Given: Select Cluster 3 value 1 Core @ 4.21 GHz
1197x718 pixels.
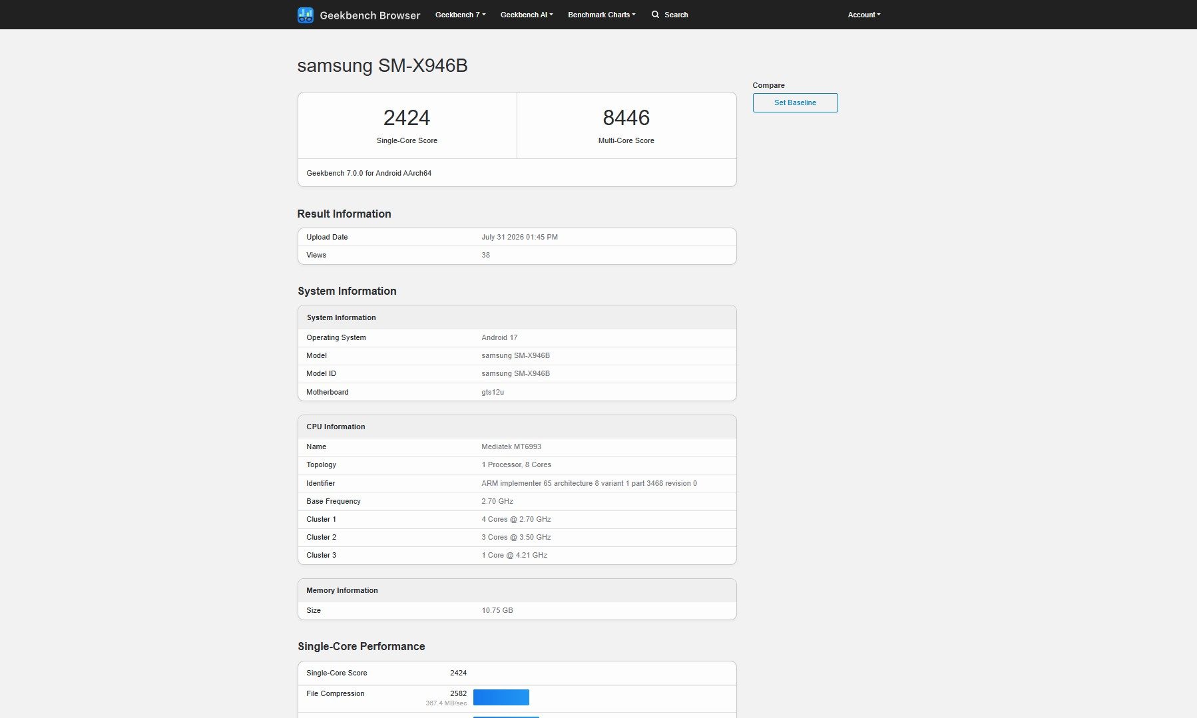Looking at the screenshot, I should 514,555.
